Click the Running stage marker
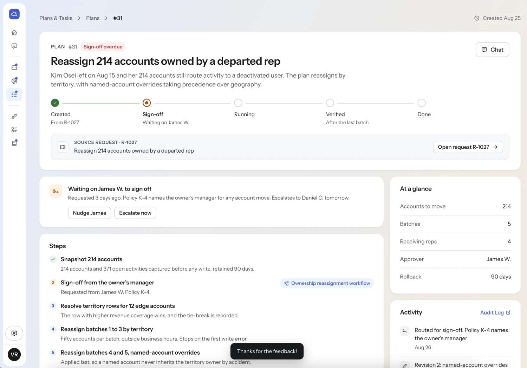This screenshot has height=368, width=527. pyautogui.click(x=238, y=103)
